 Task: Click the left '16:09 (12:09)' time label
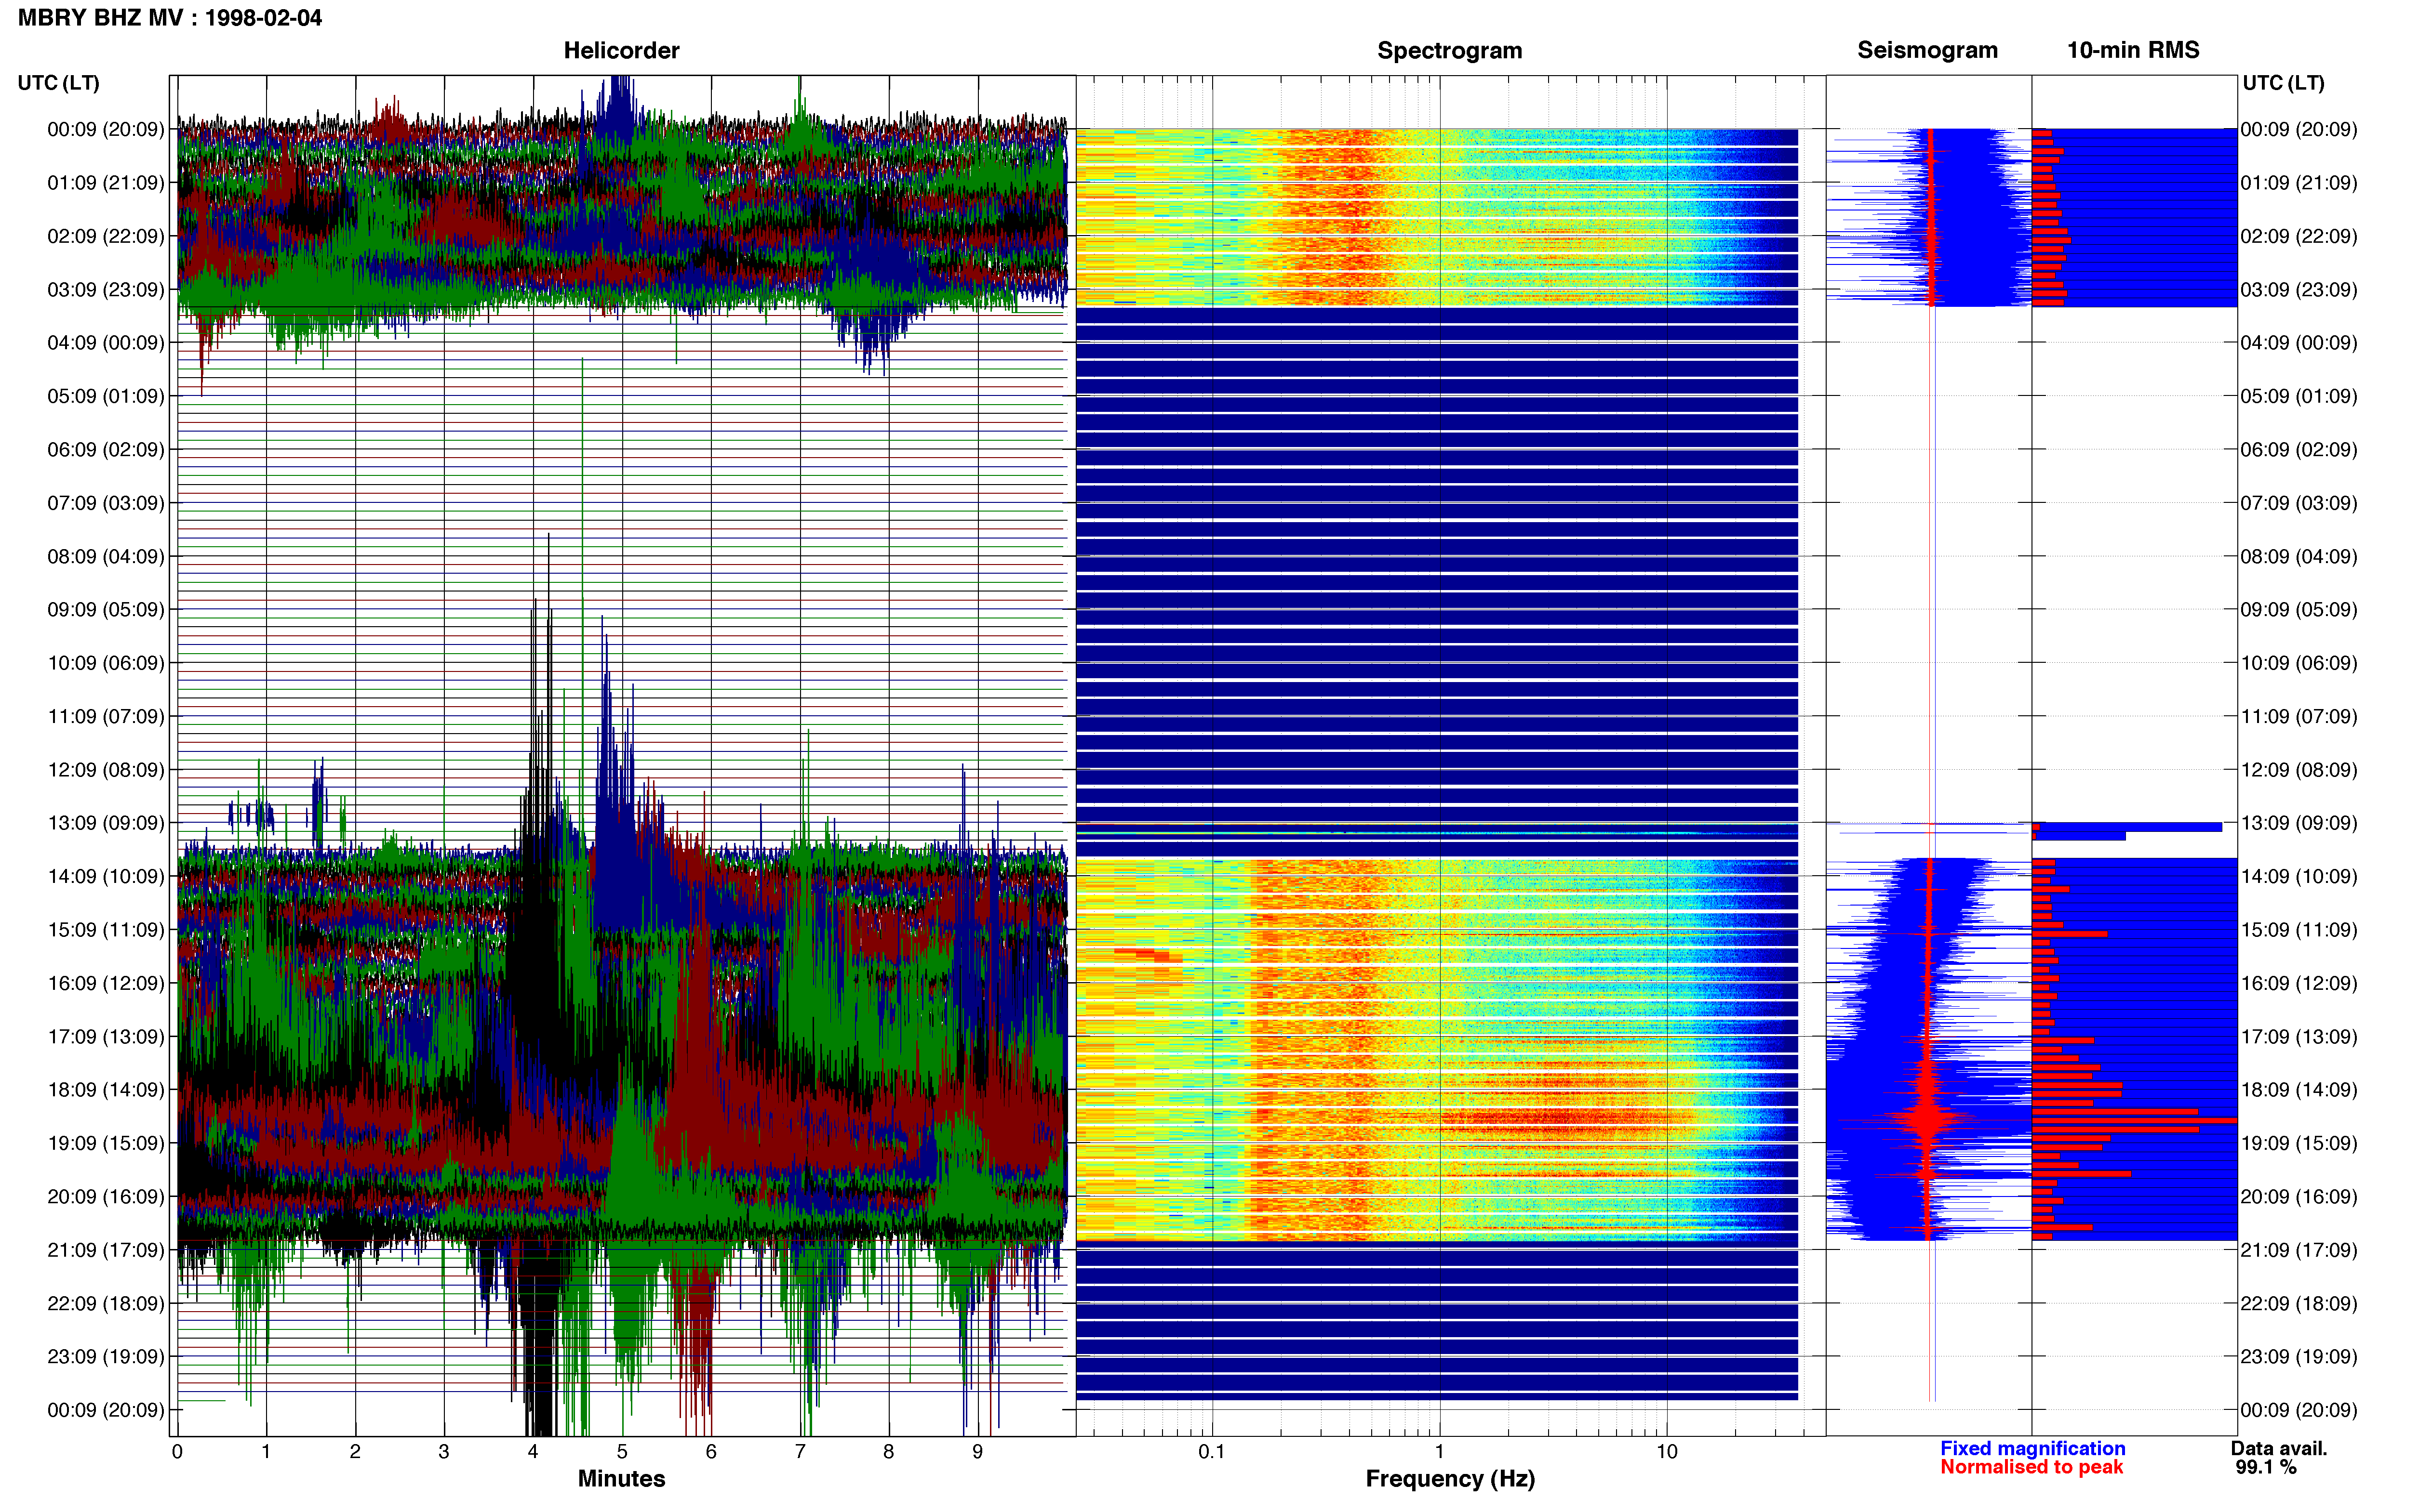(x=106, y=983)
